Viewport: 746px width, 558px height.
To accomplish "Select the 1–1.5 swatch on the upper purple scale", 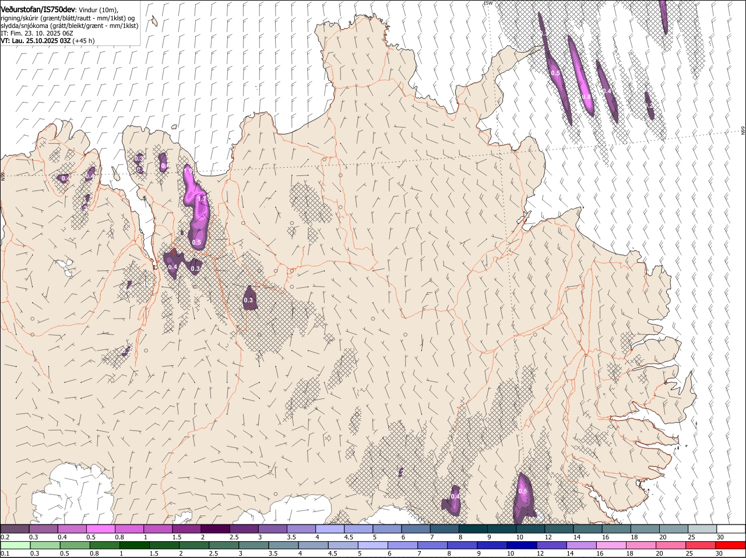I will tap(158, 529).
